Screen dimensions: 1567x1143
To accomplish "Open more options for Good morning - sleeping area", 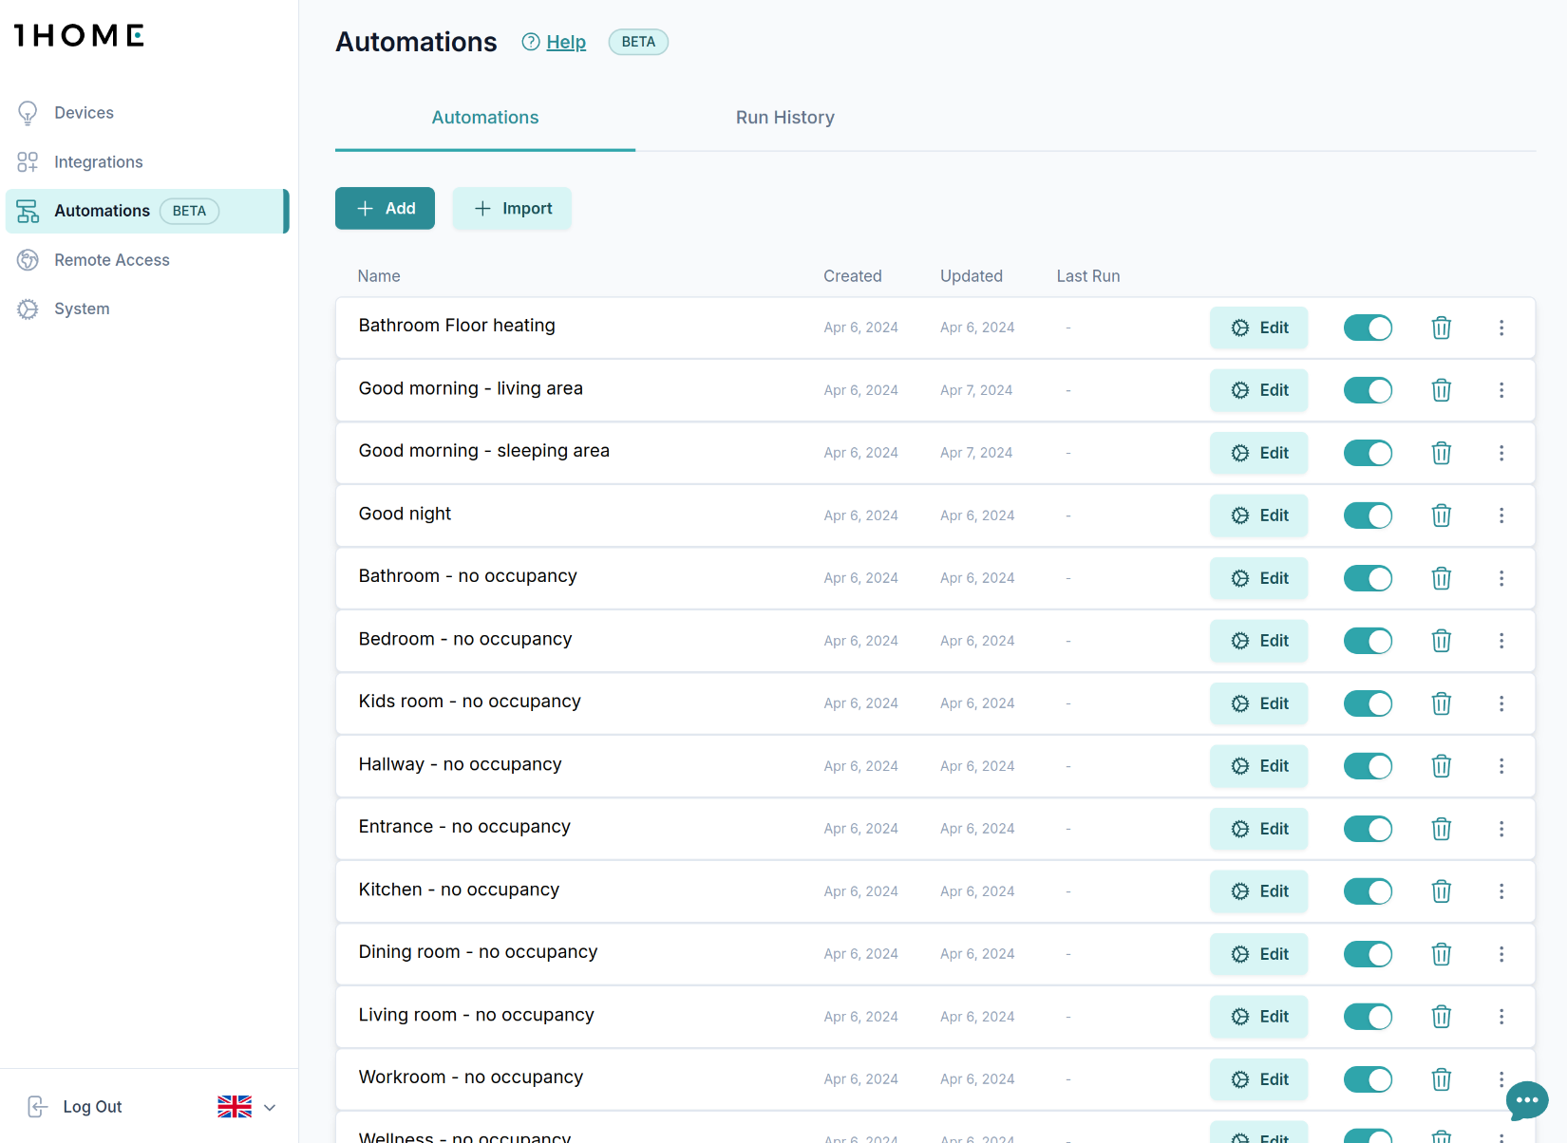I will tap(1501, 453).
